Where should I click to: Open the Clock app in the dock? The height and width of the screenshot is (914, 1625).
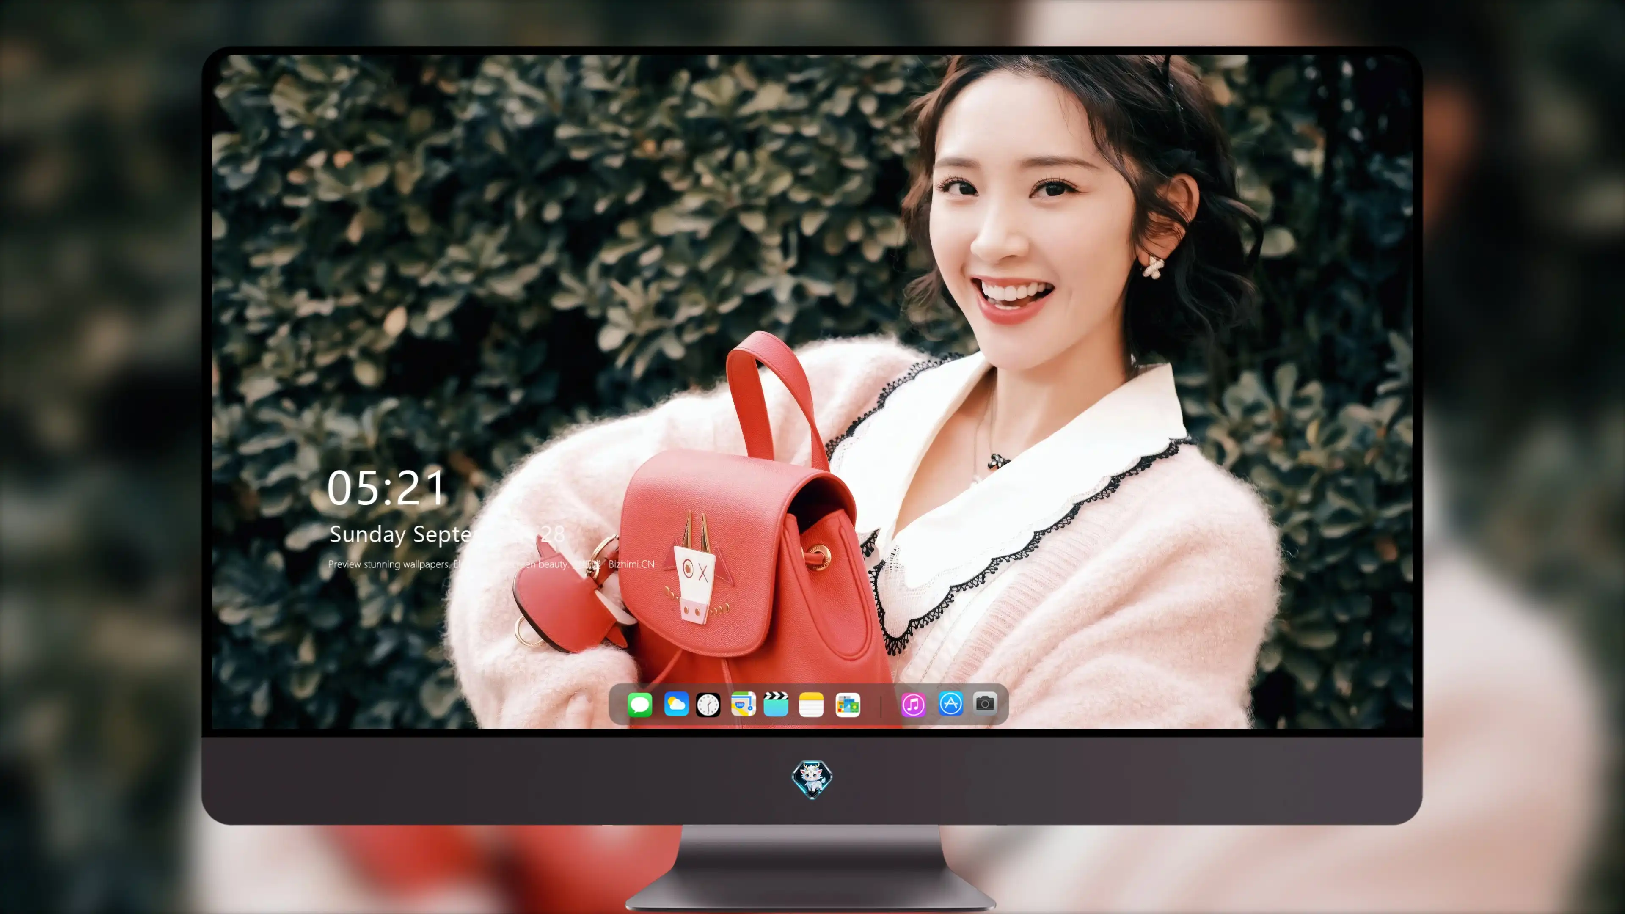[x=708, y=705]
